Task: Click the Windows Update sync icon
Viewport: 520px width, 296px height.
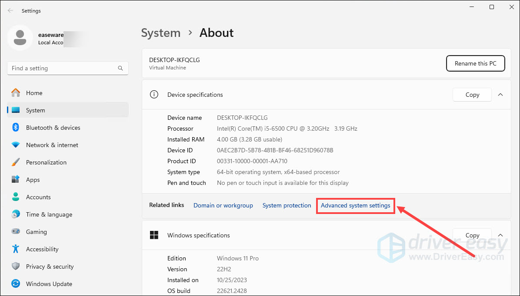Action: pyautogui.click(x=16, y=284)
